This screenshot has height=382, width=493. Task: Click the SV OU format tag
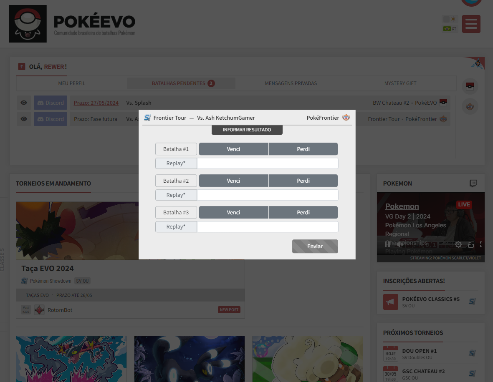82,281
